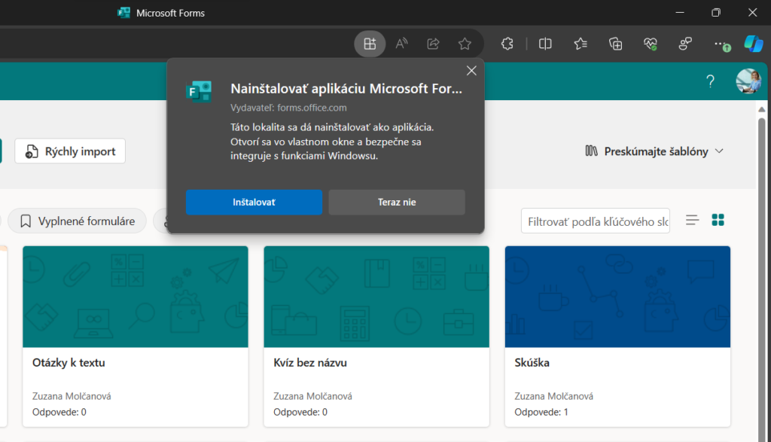Open Browser essentials heart icon
This screenshot has height=442, width=771.
coord(651,44)
